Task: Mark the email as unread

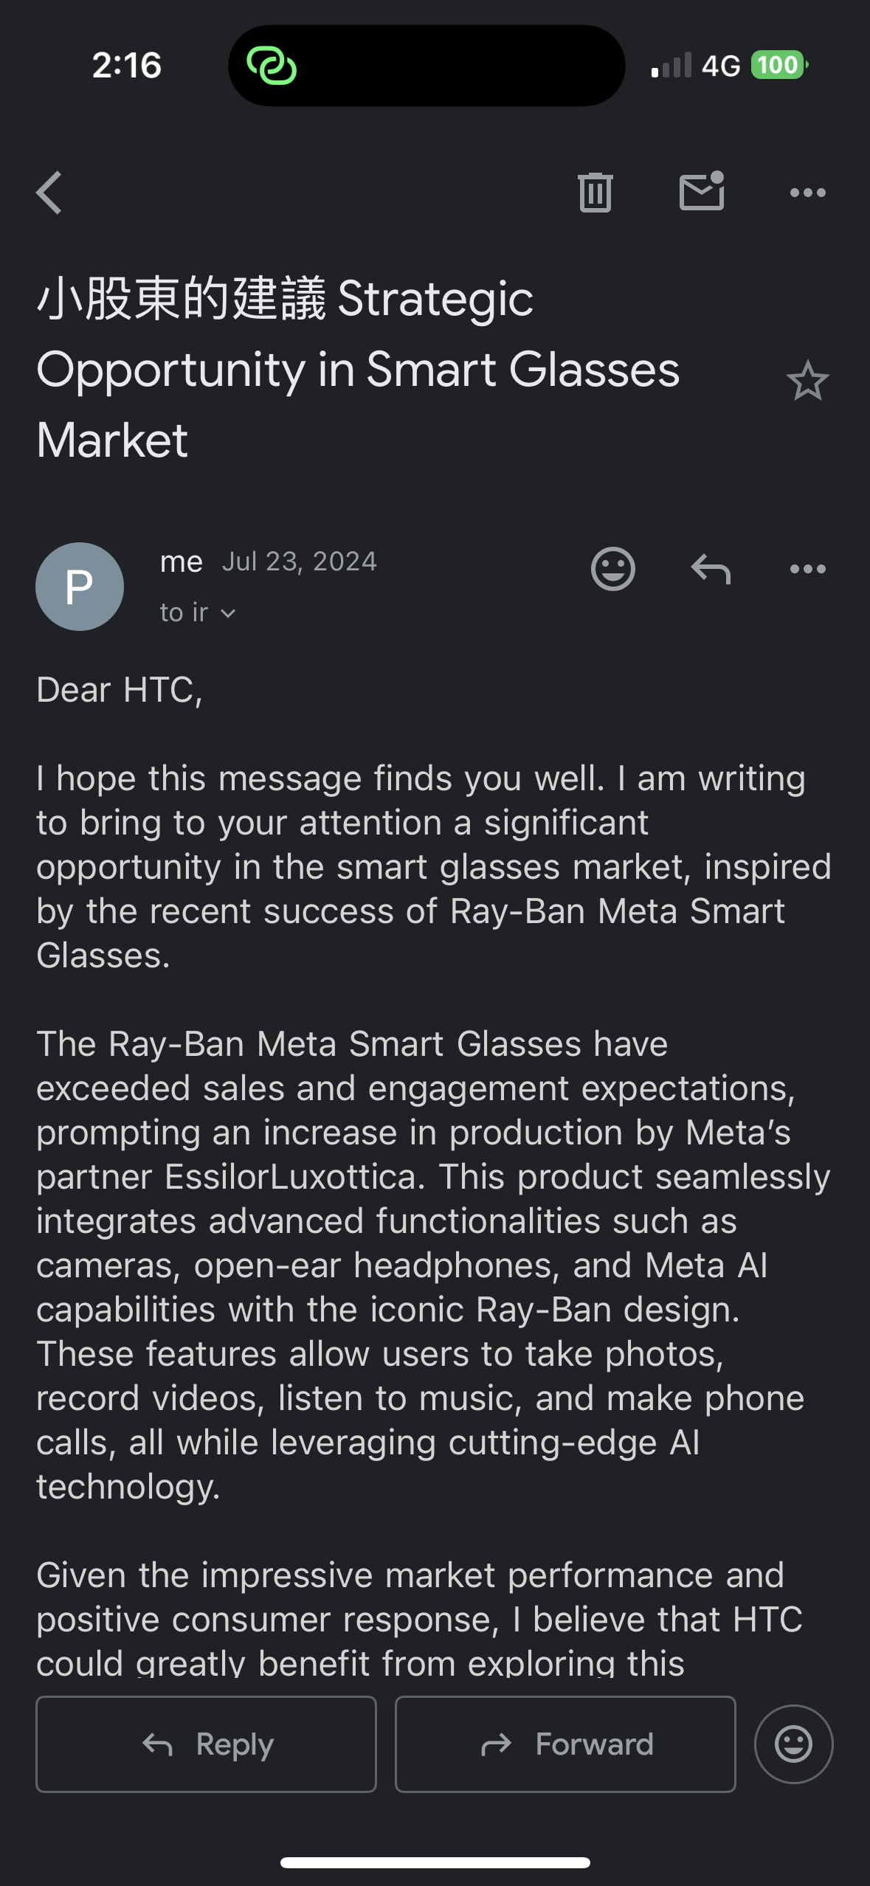Action: pyautogui.click(x=701, y=193)
